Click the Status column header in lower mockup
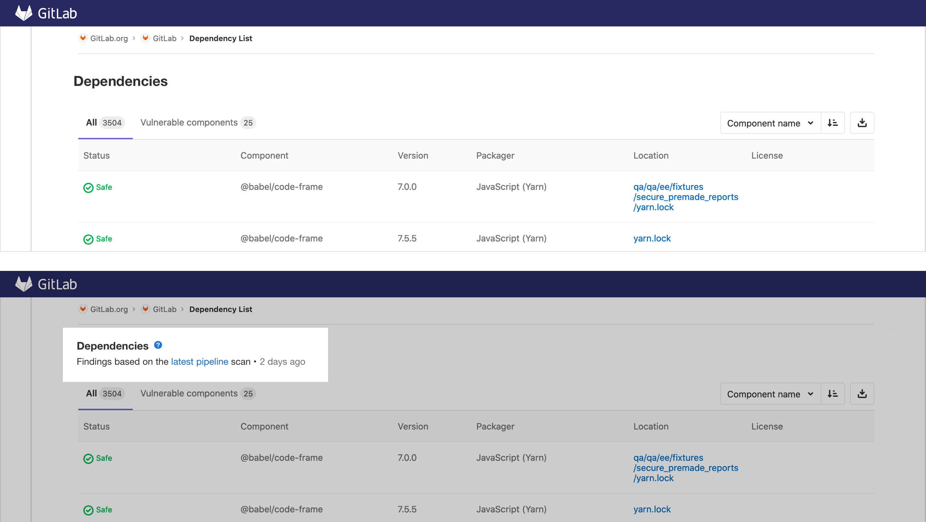Viewport: 926px width, 522px height. click(96, 426)
